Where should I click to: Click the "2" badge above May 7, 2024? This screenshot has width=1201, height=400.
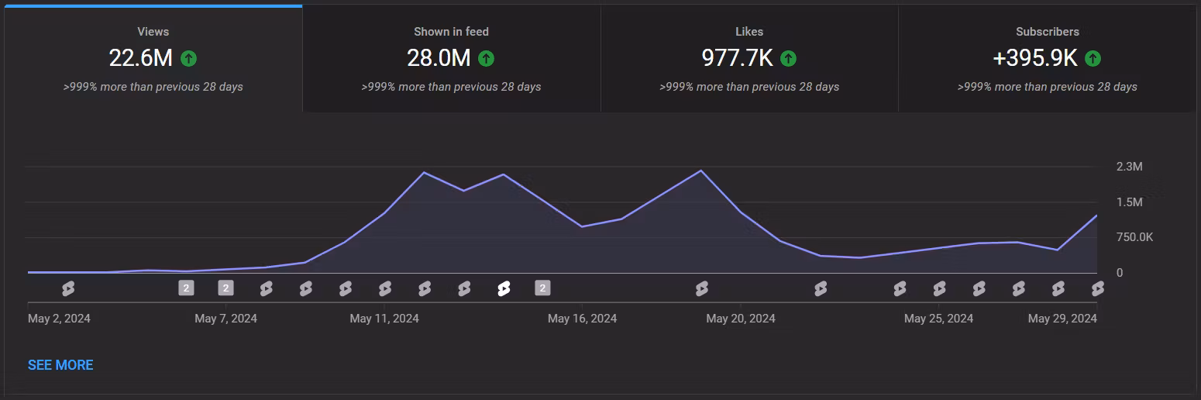click(x=225, y=288)
